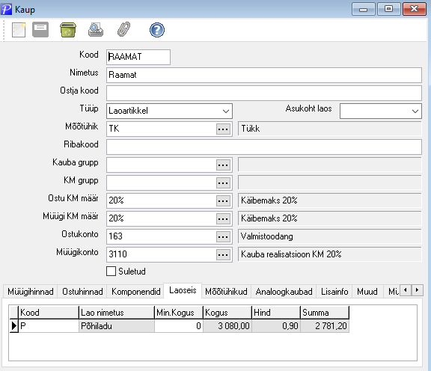Screen dimensions: 431x371
Task: Click into the Ribakood input field
Action: point(264,147)
